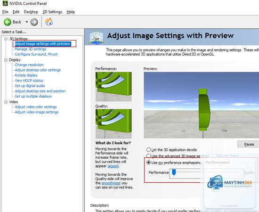The image size is (259, 212).
Task: Collapse the 3D Settings tree node
Action: click(x=6, y=39)
